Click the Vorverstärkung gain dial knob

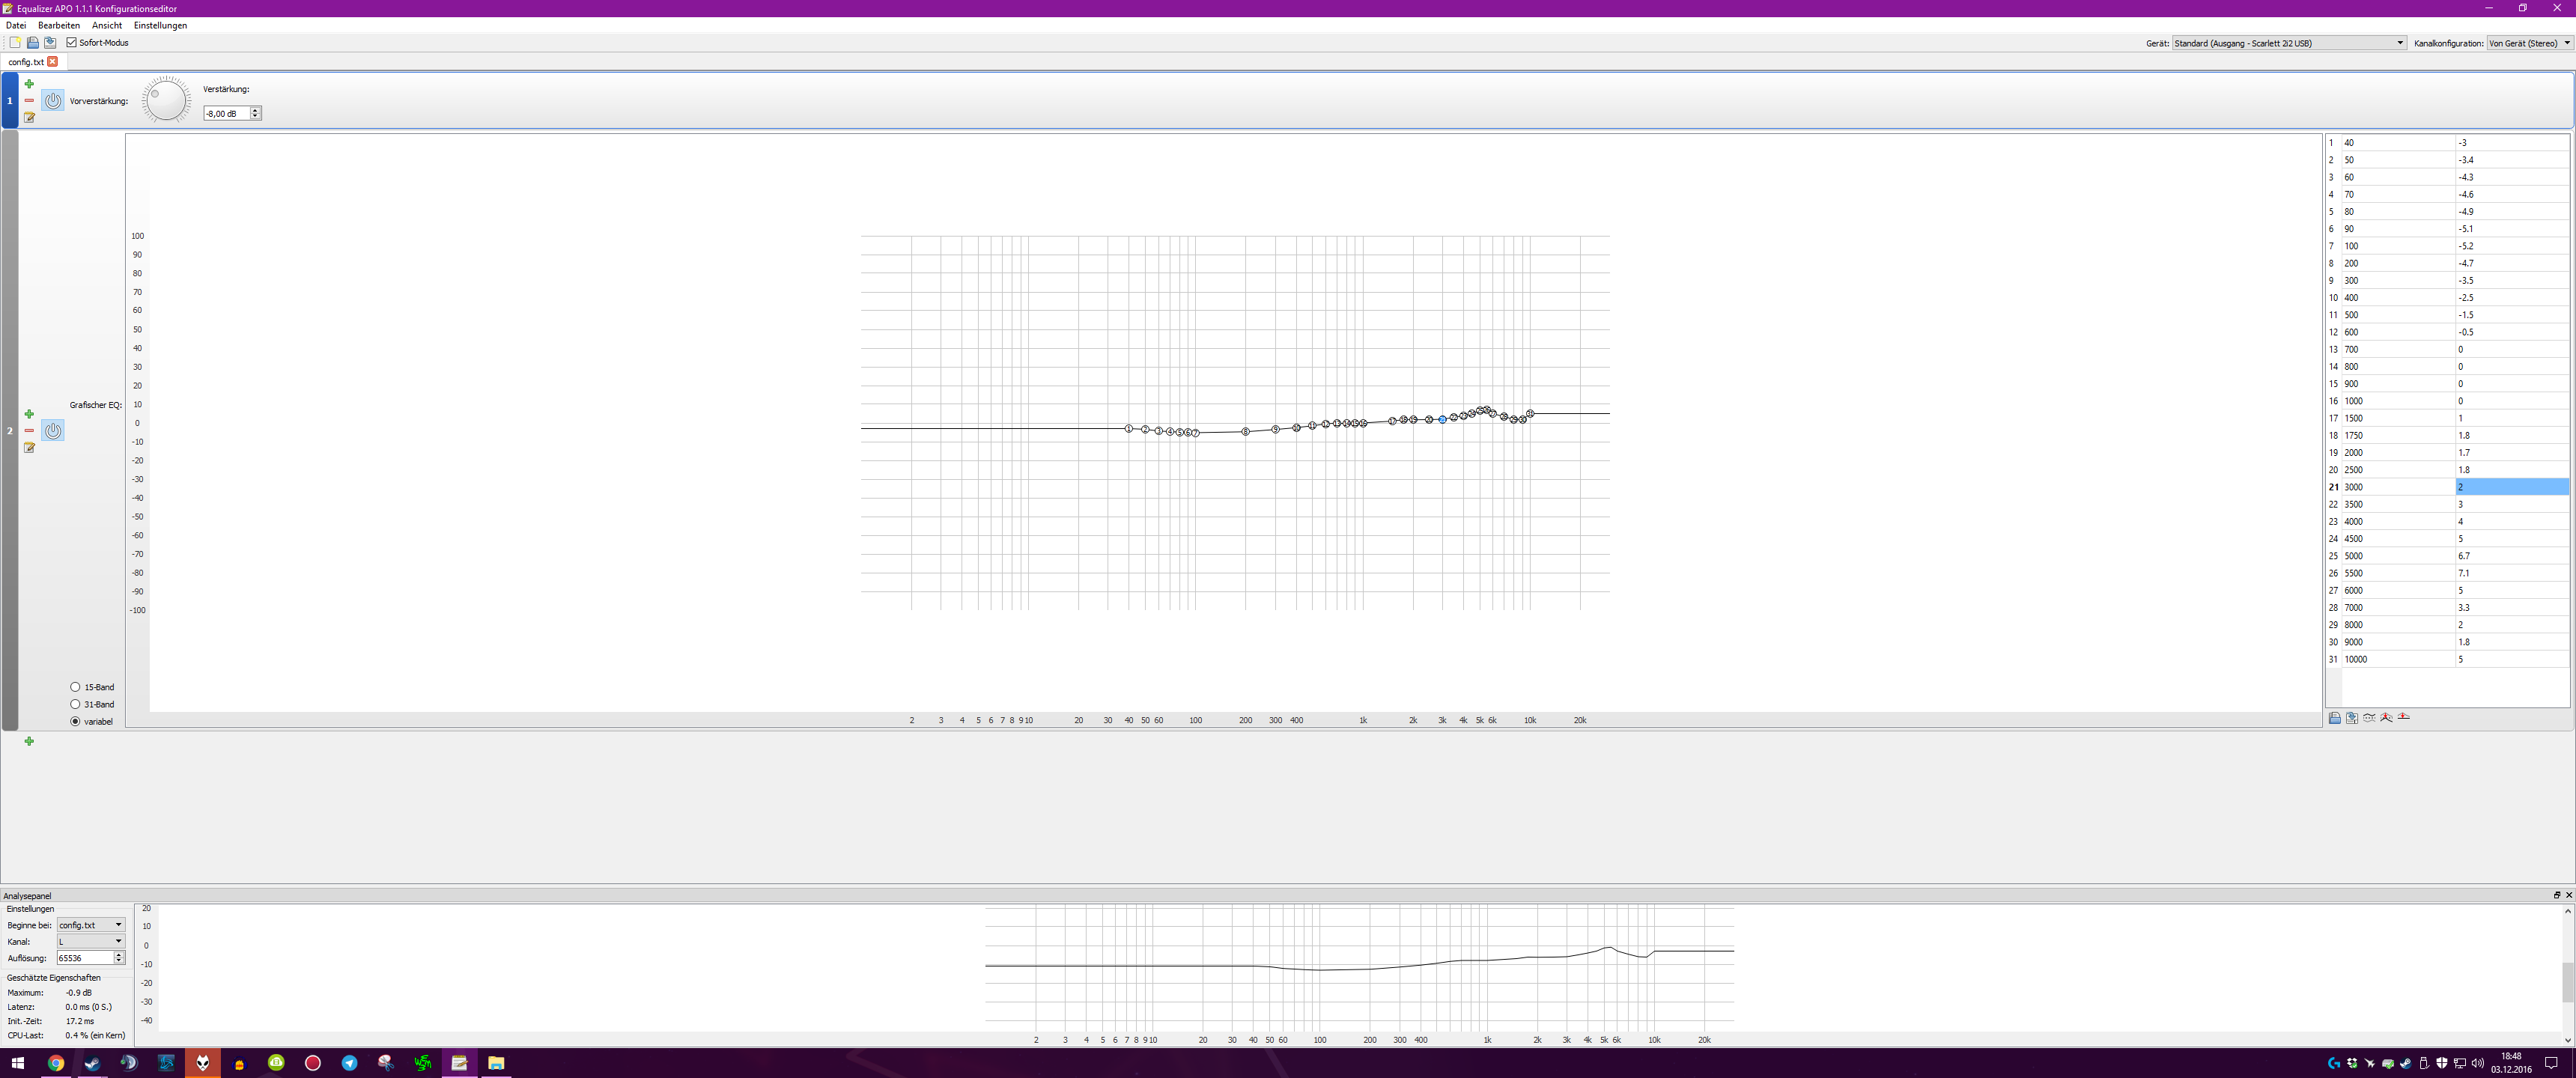click(x=166, y=100)
